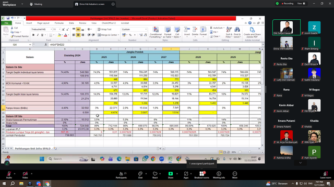Toggle Bold formatting in Excel
The height and width of the screenshot is (187, 334).
(33, 35)
